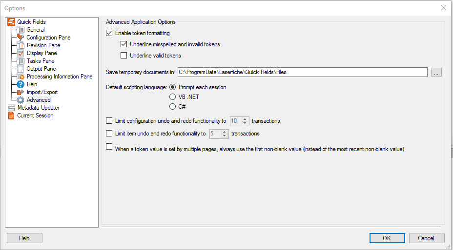
Task: Select C# as default scripting language
Action: 172,107
